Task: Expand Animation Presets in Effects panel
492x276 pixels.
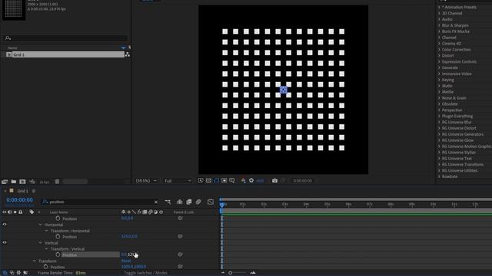Action: pos(439,7)
